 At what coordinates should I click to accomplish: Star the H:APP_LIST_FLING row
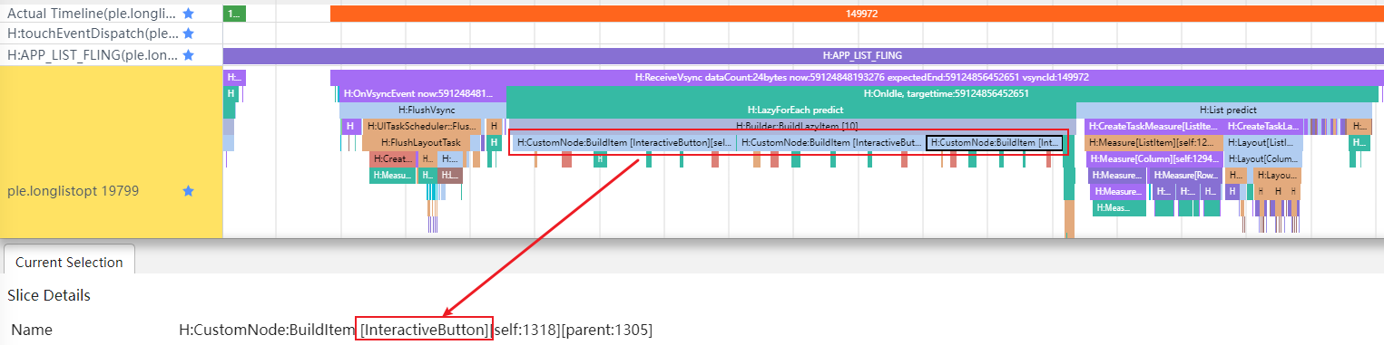188,55
